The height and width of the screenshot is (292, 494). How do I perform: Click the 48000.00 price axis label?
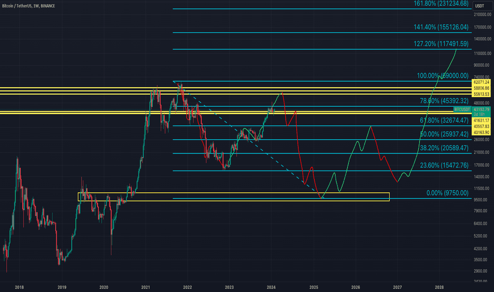coord(482,103)
